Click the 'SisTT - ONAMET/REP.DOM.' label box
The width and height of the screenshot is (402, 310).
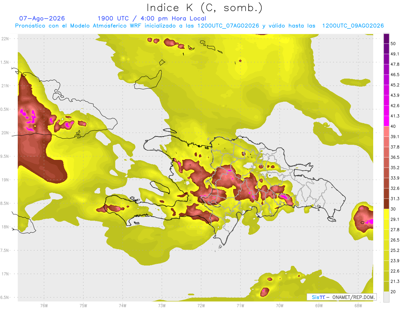342,297
